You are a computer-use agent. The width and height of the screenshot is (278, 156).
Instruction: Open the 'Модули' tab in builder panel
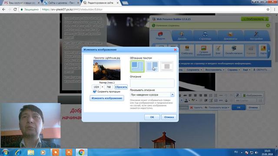pyautogui.click(x=160, y=36)
